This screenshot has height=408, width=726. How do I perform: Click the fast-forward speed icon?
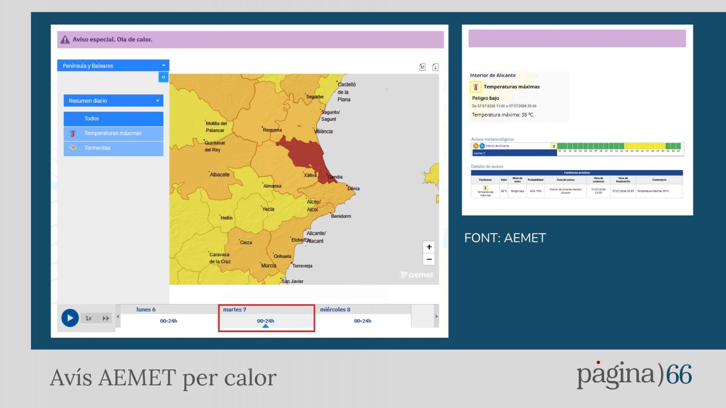[x=105, y=318]
